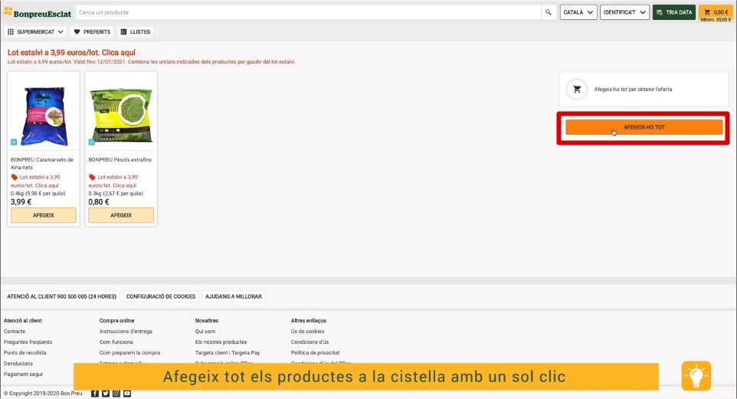737x399 pixels.
Task: Open Pagament segur footer link
Action: (24, 374)
